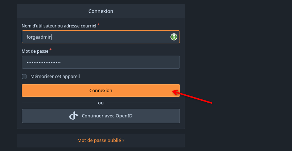The height and width of the screenshot is (151, 292).
Task: Focus the username or email input field
Action: pyautogui.click(x=101, y=37)
